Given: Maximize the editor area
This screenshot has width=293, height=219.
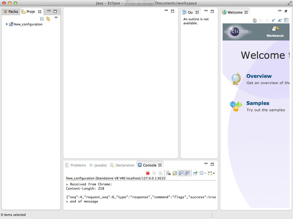Looking at the screenshot, I should point(173,11).
